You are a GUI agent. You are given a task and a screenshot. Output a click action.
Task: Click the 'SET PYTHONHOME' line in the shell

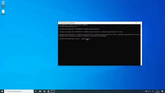[x=79, y=29]
